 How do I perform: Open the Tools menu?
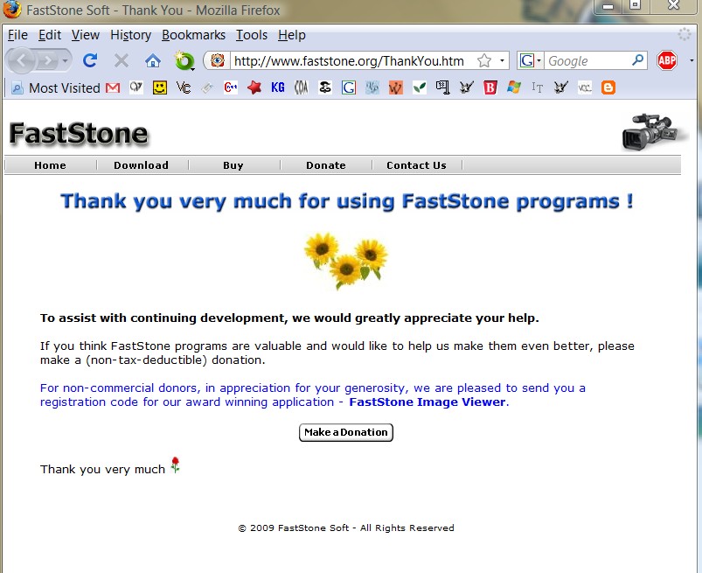pos(252,35)
